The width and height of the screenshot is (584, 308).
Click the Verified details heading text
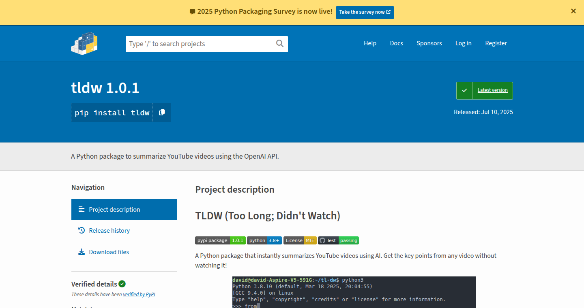(x=94, y=284)
